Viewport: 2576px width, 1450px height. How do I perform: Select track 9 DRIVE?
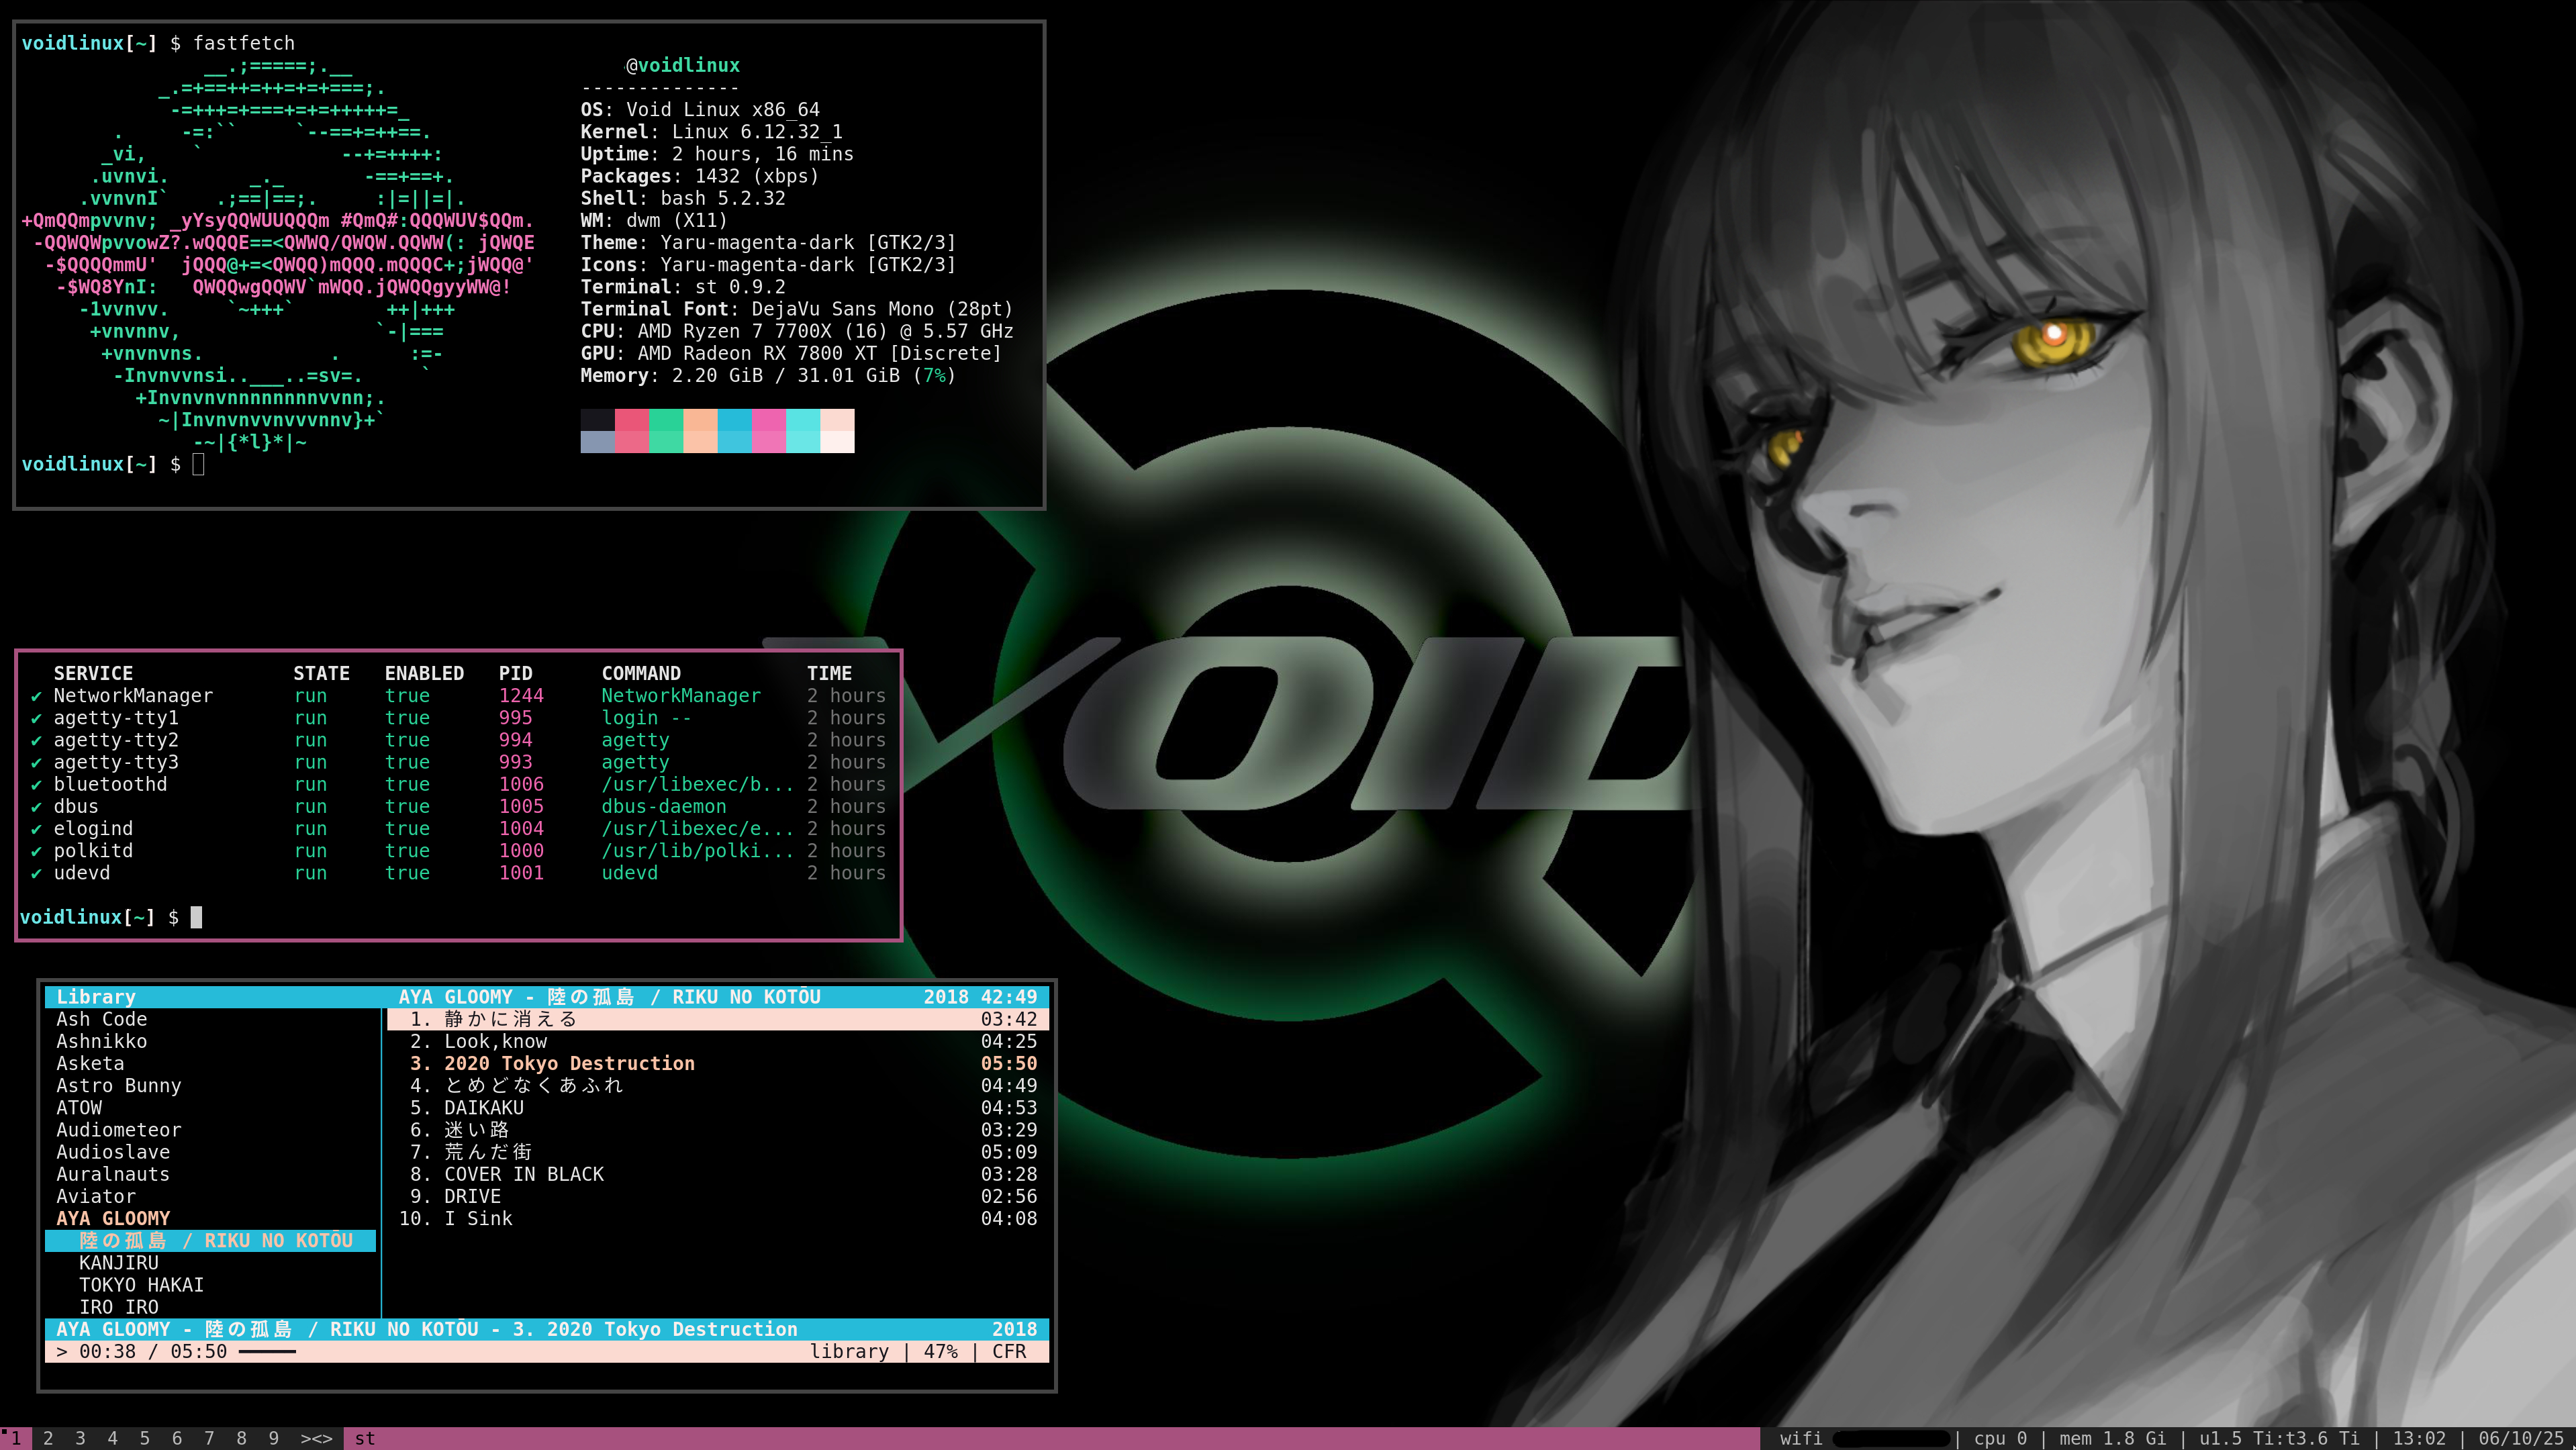(718, 1196)
